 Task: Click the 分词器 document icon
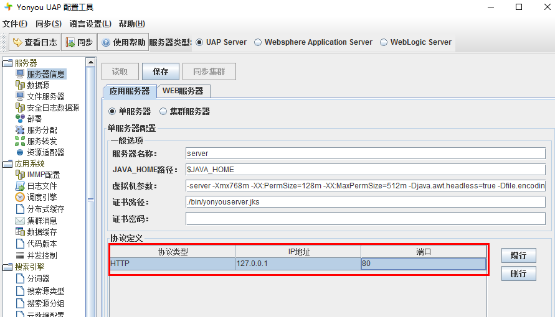point(20,278)
